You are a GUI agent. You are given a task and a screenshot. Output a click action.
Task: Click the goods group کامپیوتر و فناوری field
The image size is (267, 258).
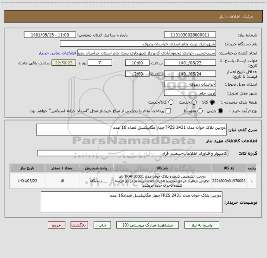click(133, 153)
